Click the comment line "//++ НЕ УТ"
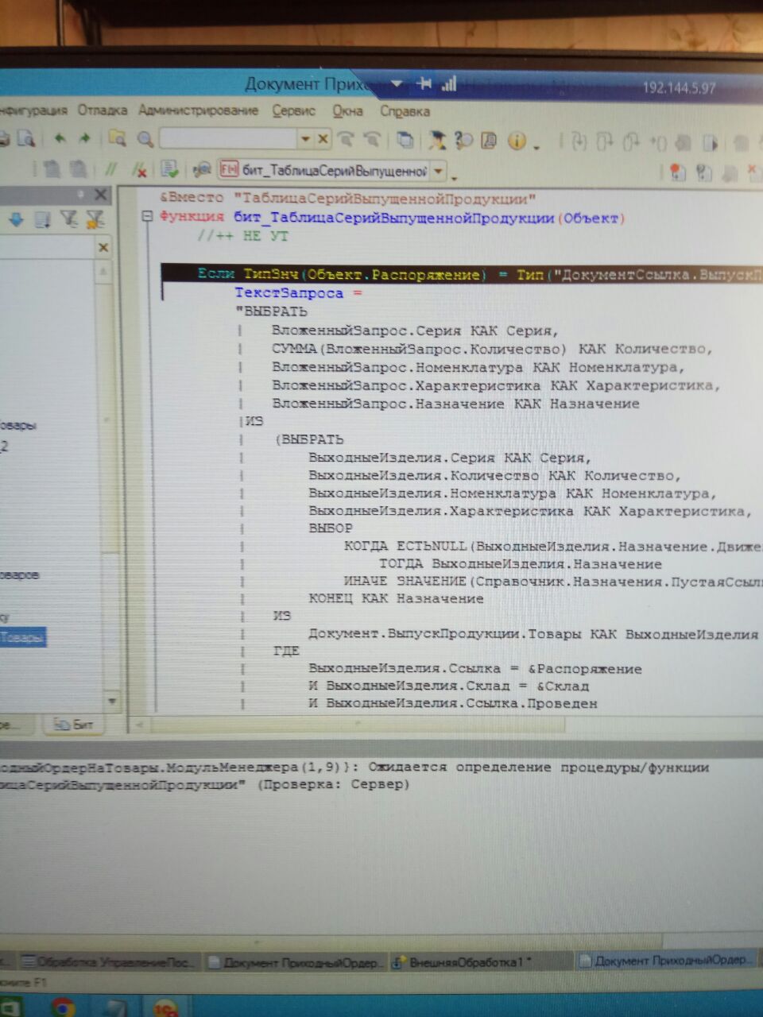Image resolution: width=763 pixels, height=1017 pixels. [242, 236]
